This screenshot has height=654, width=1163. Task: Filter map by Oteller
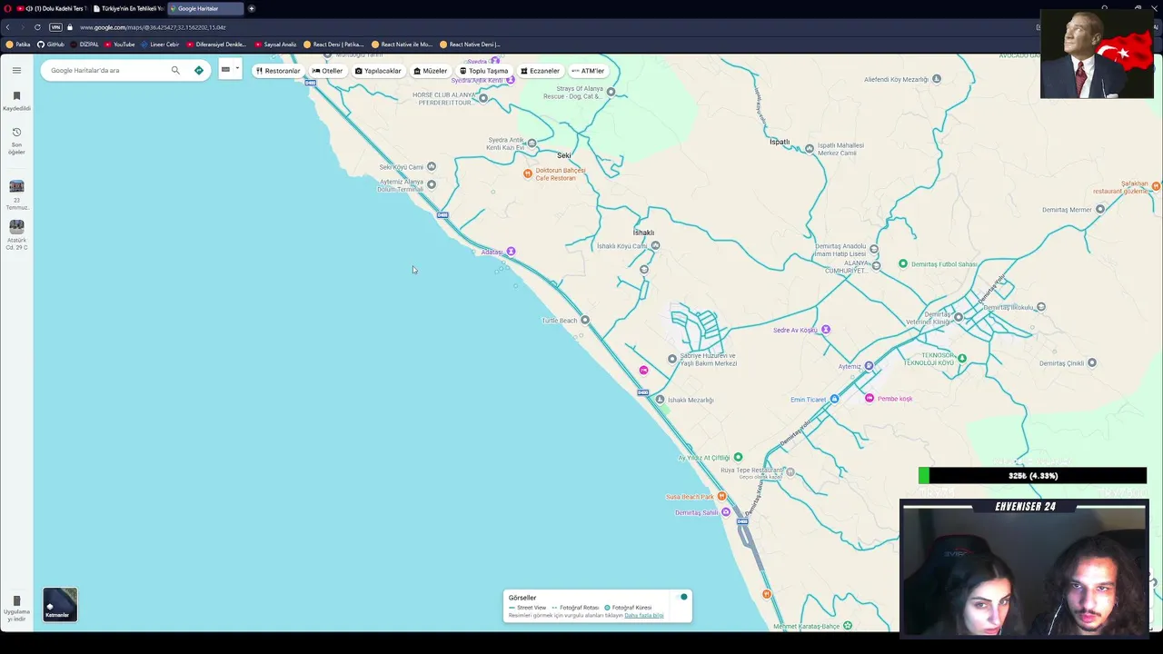click(327, 71)
